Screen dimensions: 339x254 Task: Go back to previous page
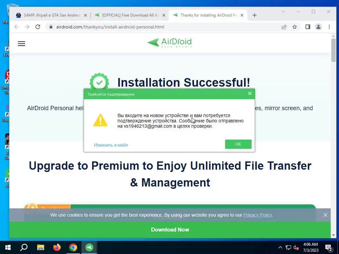[17, 27]
